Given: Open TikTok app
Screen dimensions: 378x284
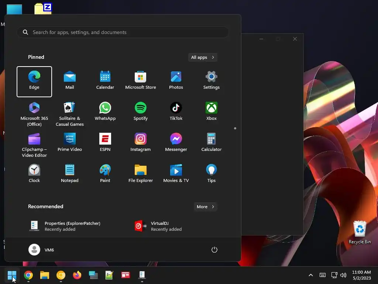Looking at the screenshot, I should tap(176, 112).
